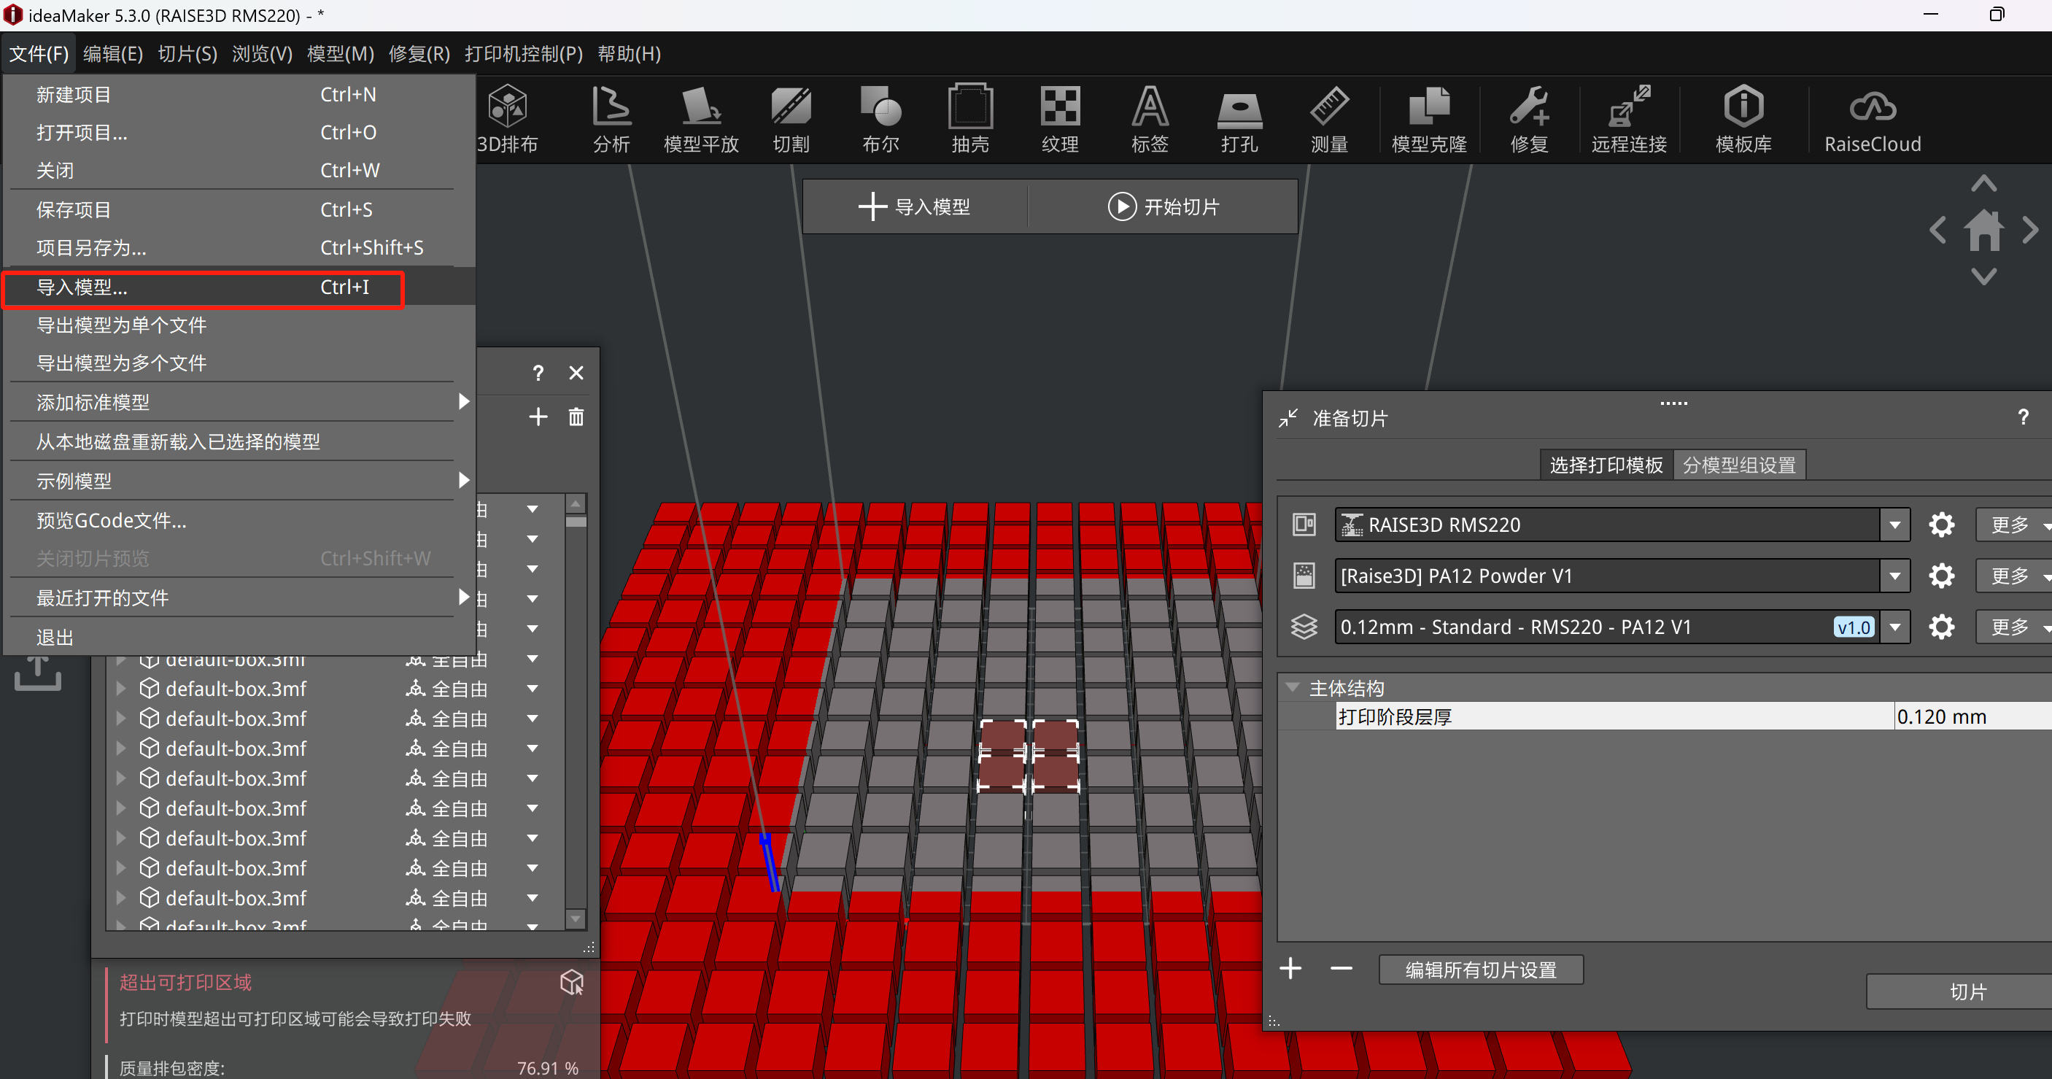2052x1079 pixels.
Task: Choose 保存项目 from the File menu
Action: coord(239,209)
